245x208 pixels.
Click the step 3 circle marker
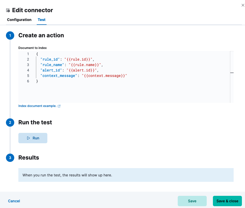(10, 158)
